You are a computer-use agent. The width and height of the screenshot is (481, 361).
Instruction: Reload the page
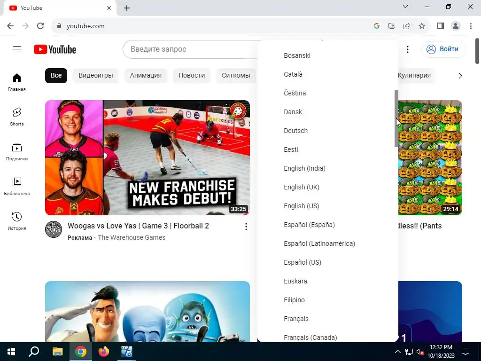point(40,26)
